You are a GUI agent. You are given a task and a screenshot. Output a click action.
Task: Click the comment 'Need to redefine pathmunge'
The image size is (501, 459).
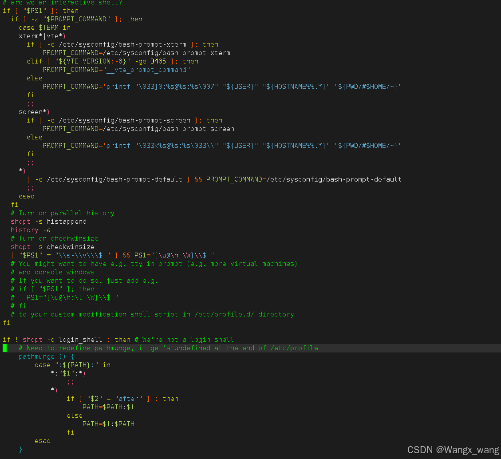(168, 348)
